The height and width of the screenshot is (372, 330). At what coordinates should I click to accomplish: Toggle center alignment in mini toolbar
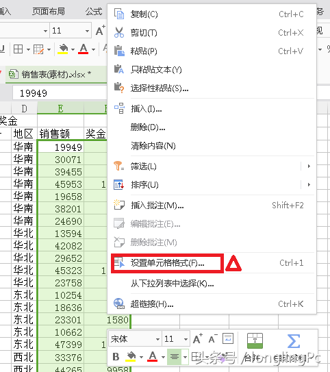click(x=175, y=356)
